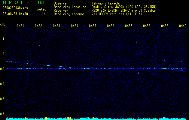Click the cyan amplitude strip at bottom

click(96, 118)
